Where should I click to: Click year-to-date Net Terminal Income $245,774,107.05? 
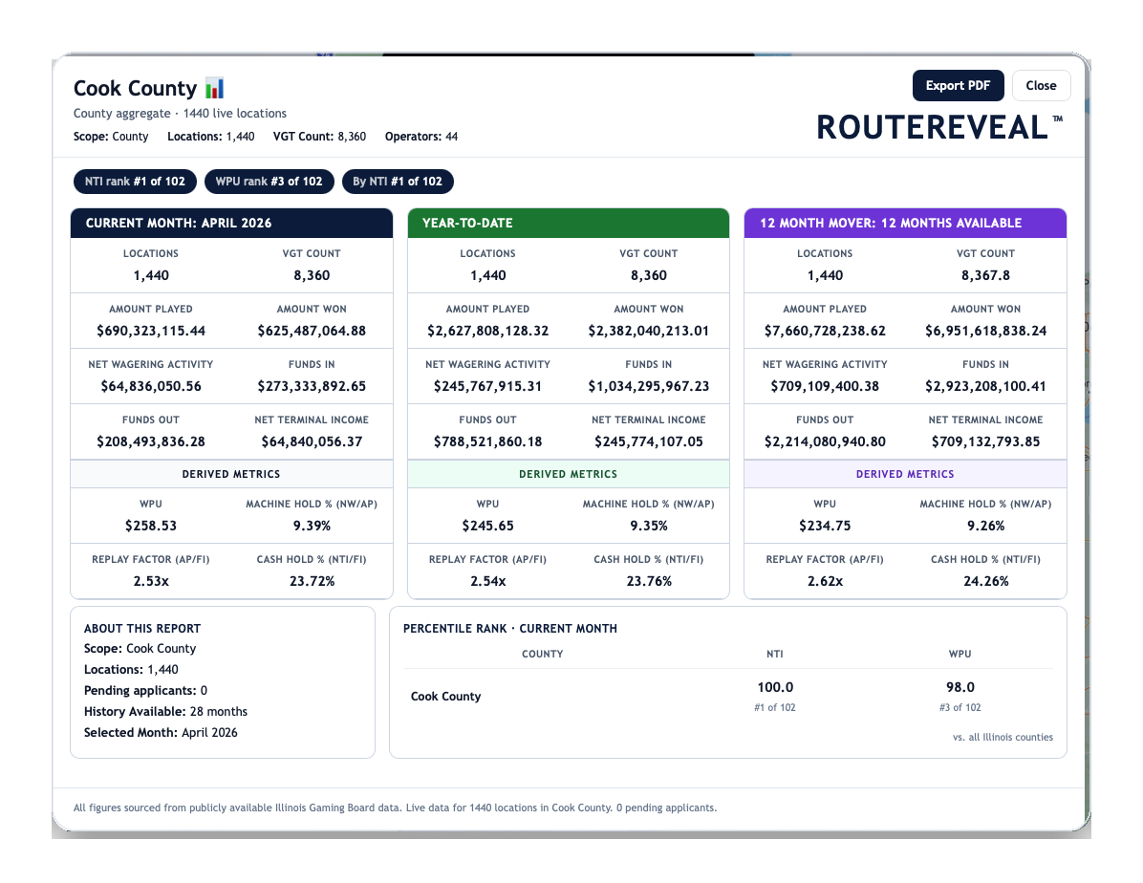649,441
